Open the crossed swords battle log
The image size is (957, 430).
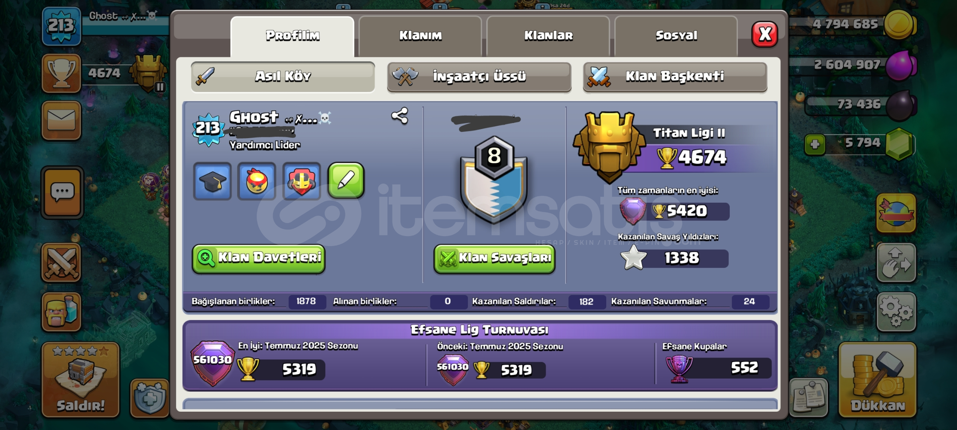click(x=61, y=262)
